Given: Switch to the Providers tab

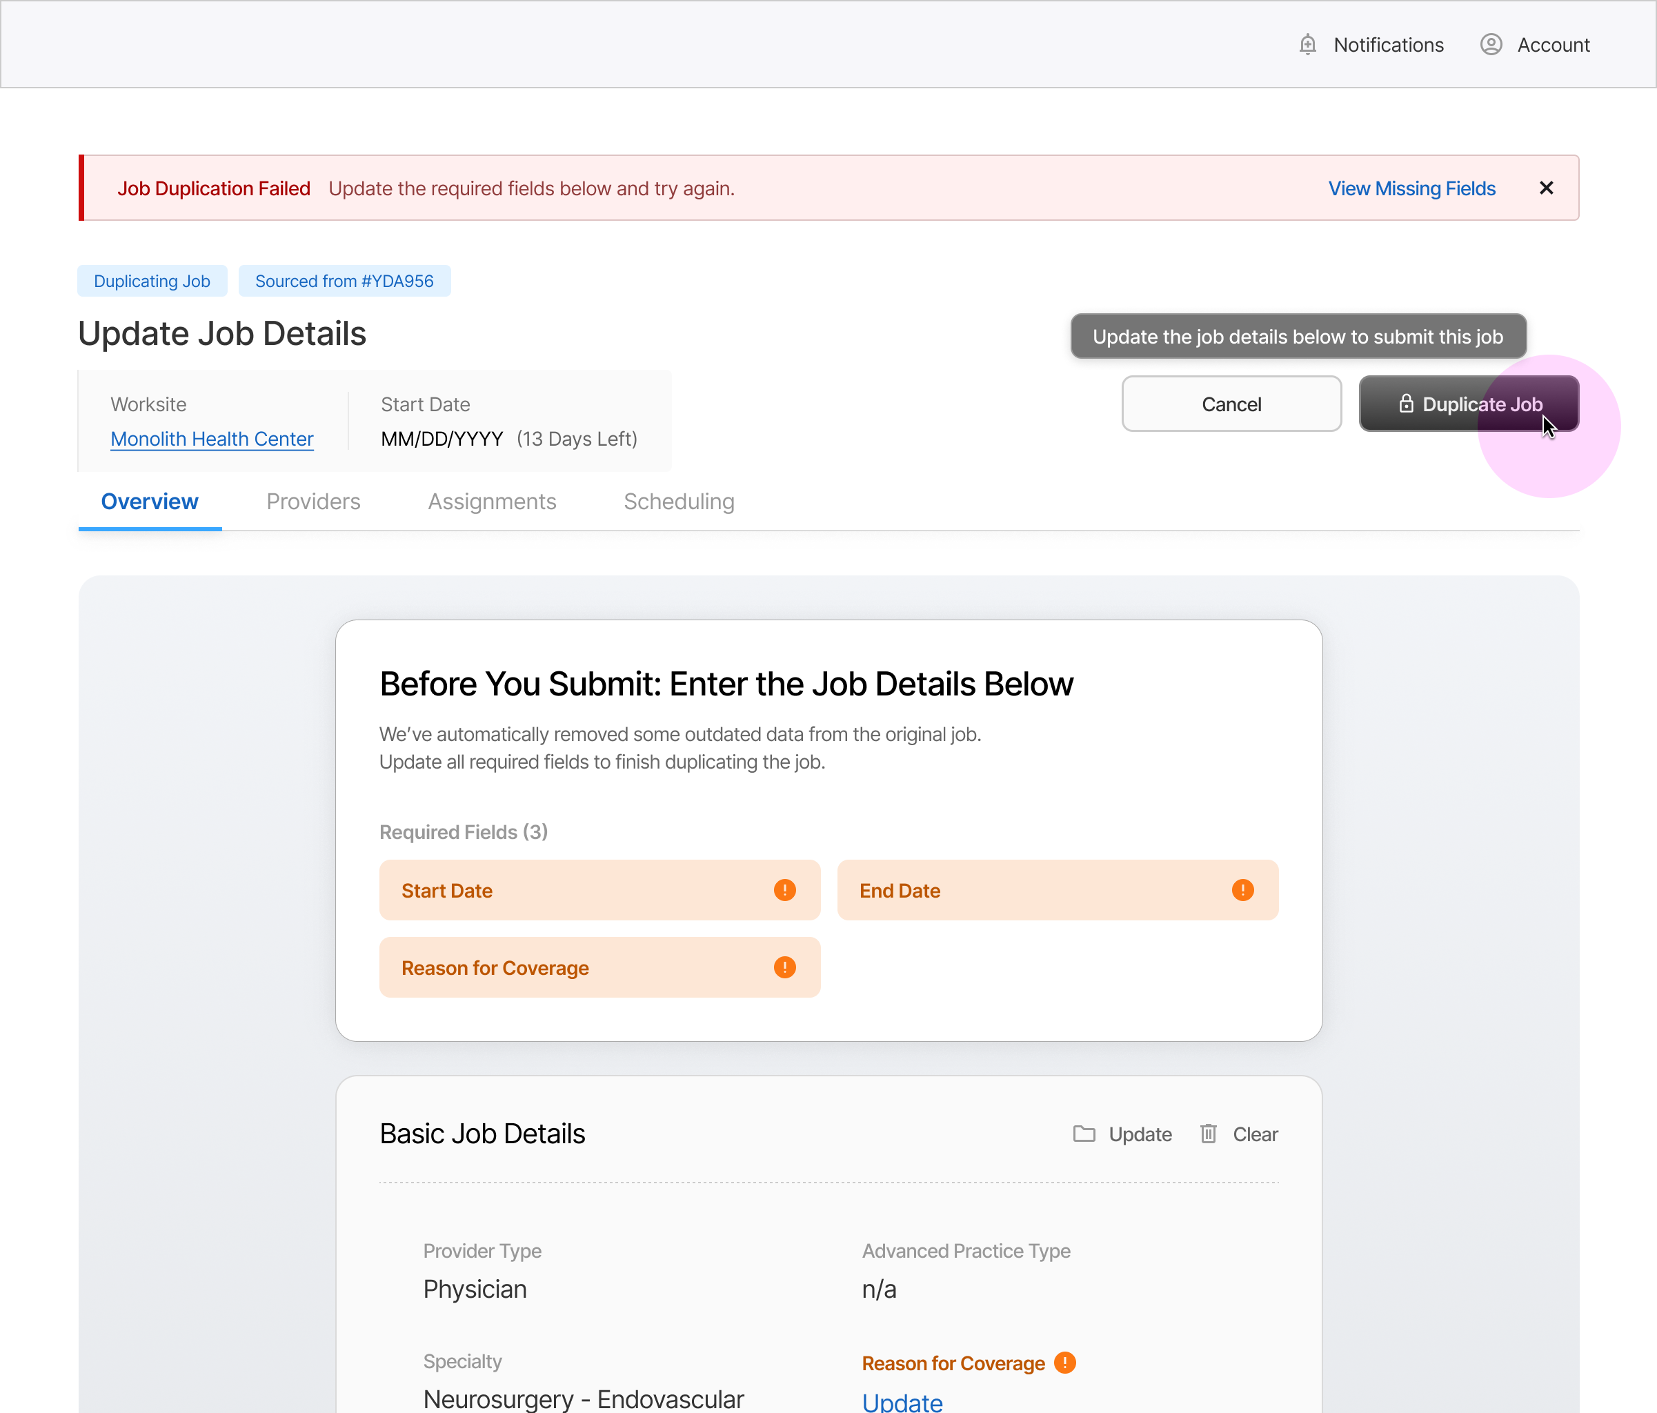Looking at the screenshot, I should coord(312,502).
